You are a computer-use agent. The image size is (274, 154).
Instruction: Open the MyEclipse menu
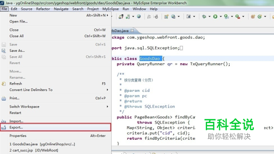[110, 9]
